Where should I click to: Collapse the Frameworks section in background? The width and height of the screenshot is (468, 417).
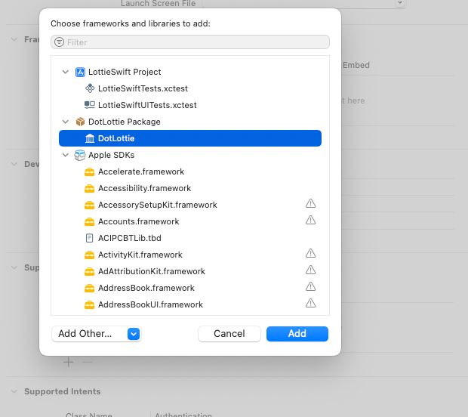click(14, 39)
